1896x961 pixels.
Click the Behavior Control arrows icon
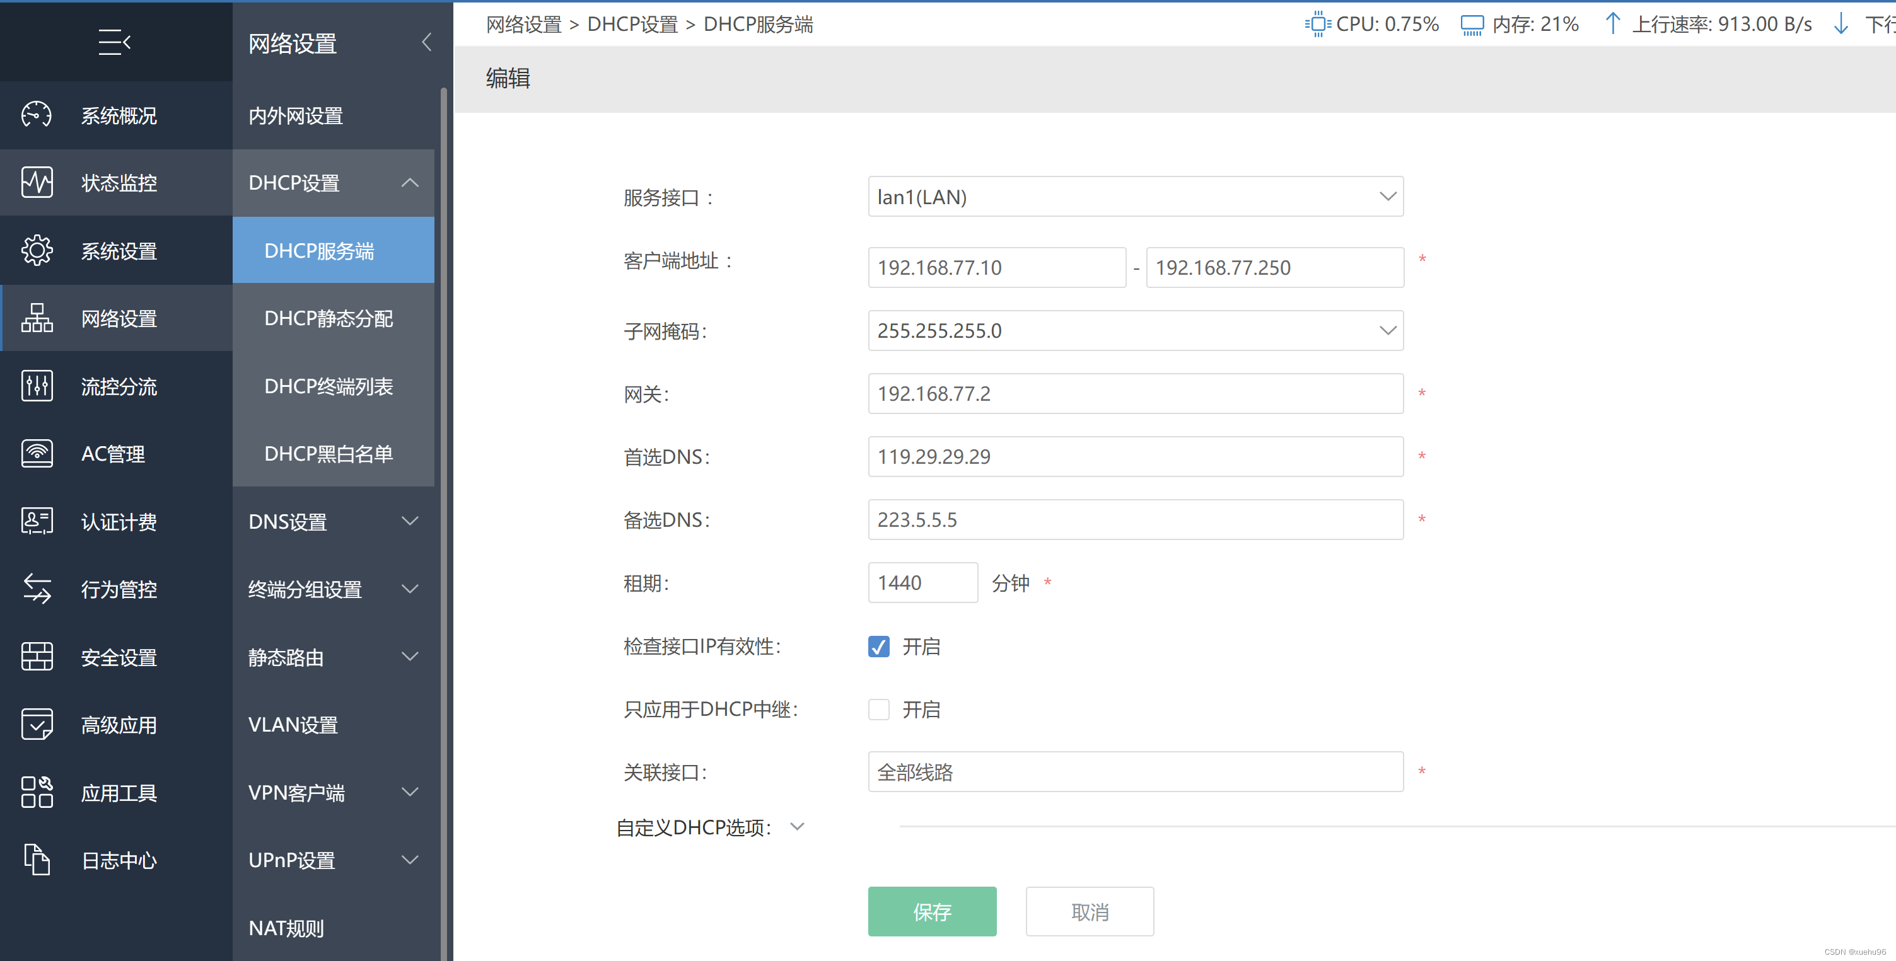click(x=36, y=589)
